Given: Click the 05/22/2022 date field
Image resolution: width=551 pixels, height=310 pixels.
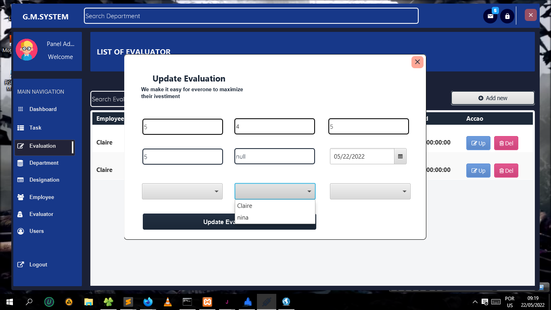Looking at the screenshot, I should tap(362, 157).
